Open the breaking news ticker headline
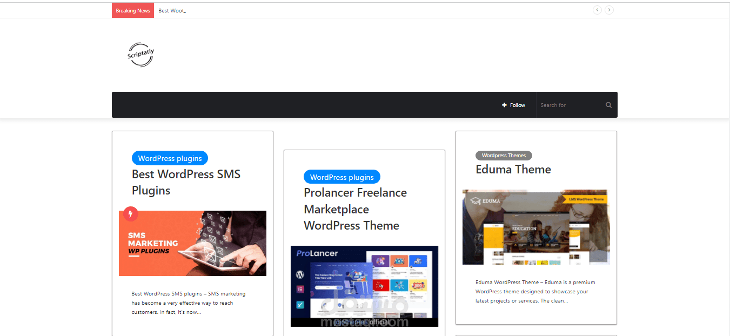The width and height of the screenshot is (730, 336). (172, 11)
